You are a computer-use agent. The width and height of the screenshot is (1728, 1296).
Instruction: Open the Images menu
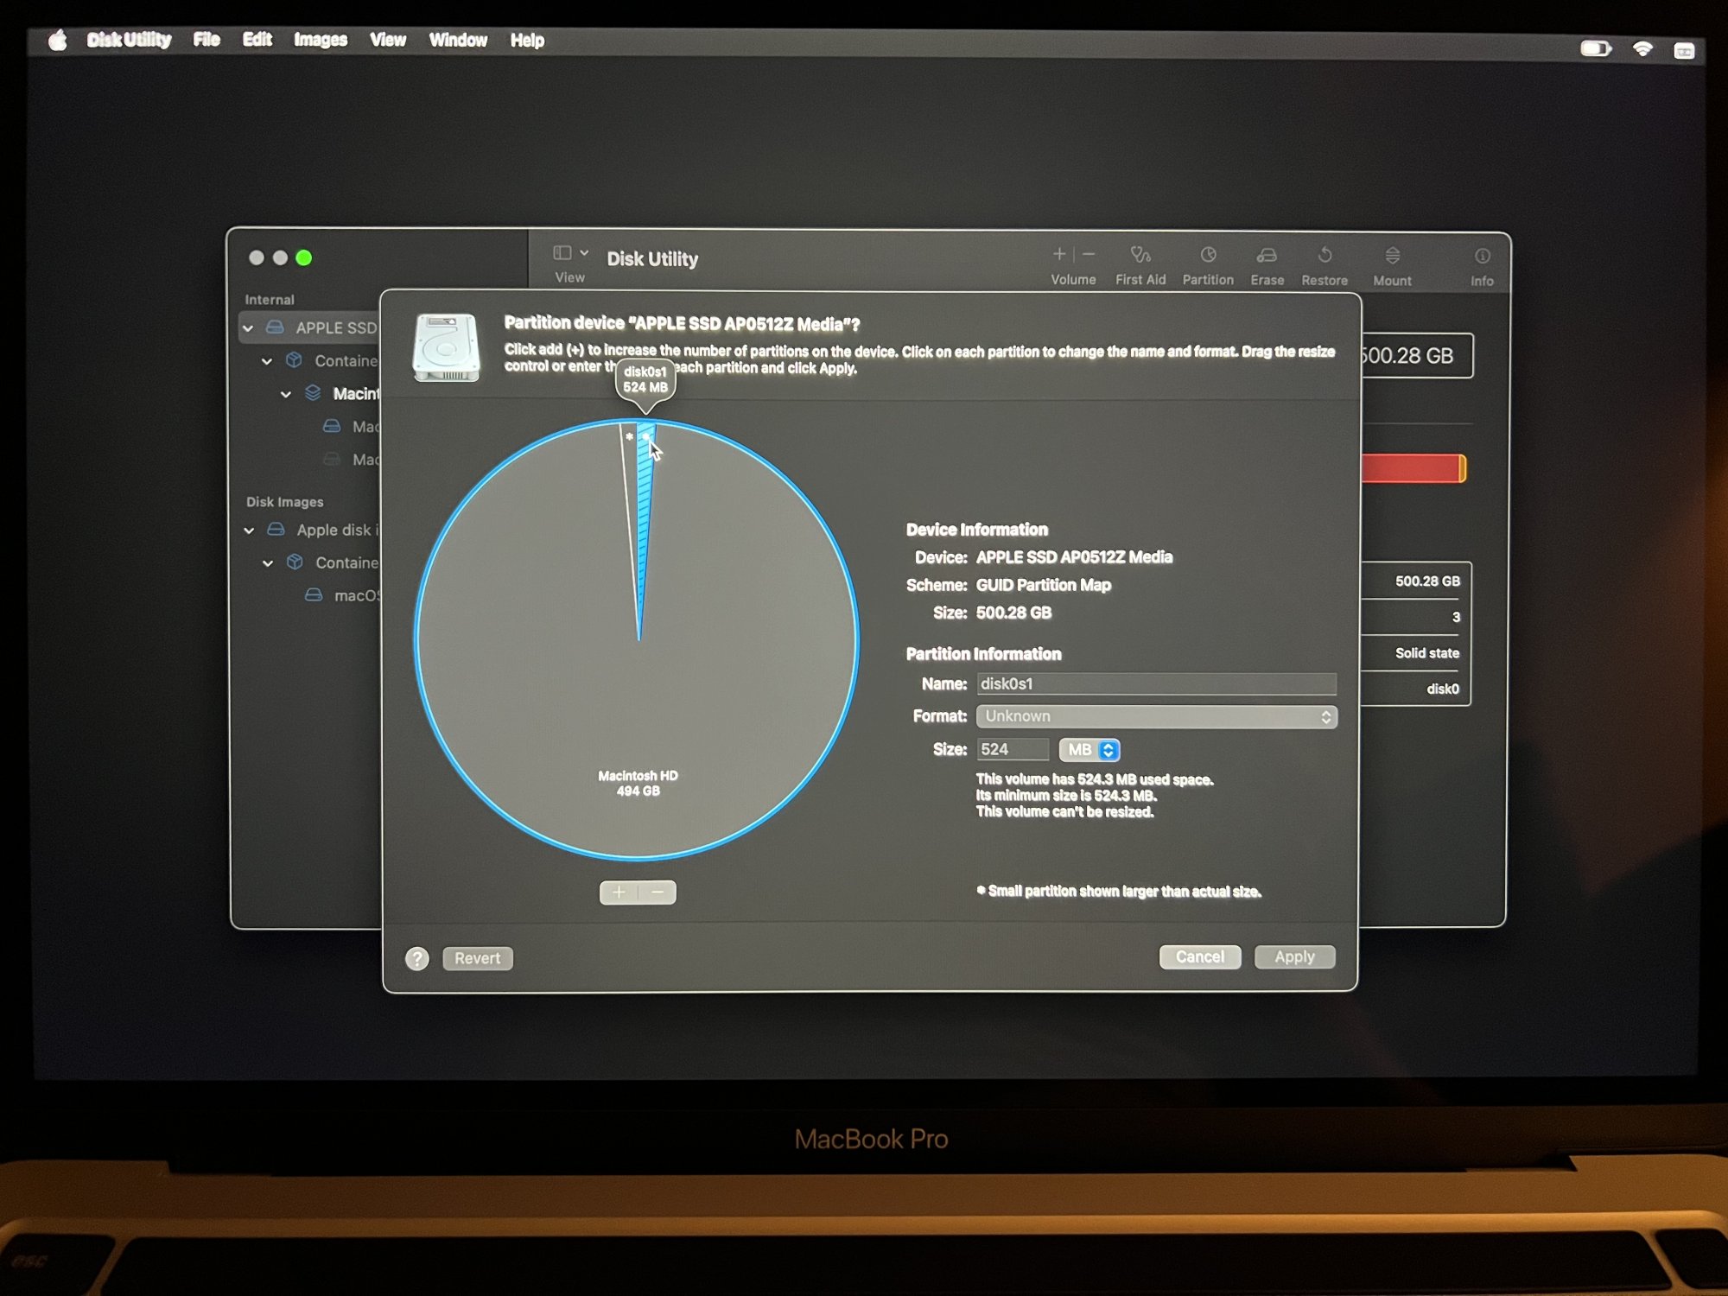[x=321, y=41]
